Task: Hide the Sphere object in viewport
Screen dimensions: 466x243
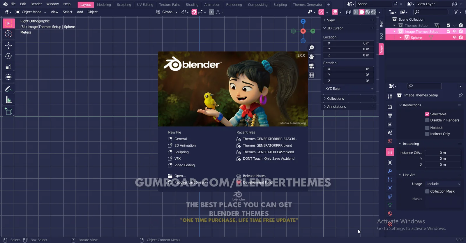Action: (x=454, y=38)
